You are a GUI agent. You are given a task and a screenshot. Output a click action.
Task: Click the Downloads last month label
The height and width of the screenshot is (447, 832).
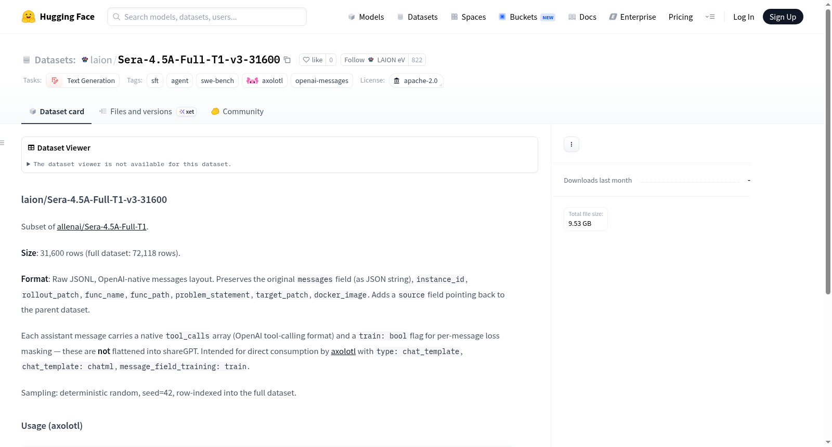point(598,180)
